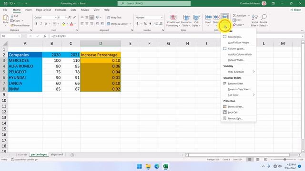This screenshot has height=171, width=305.
Task: Open the font size dropdown
Action: (x=66, y=18)
